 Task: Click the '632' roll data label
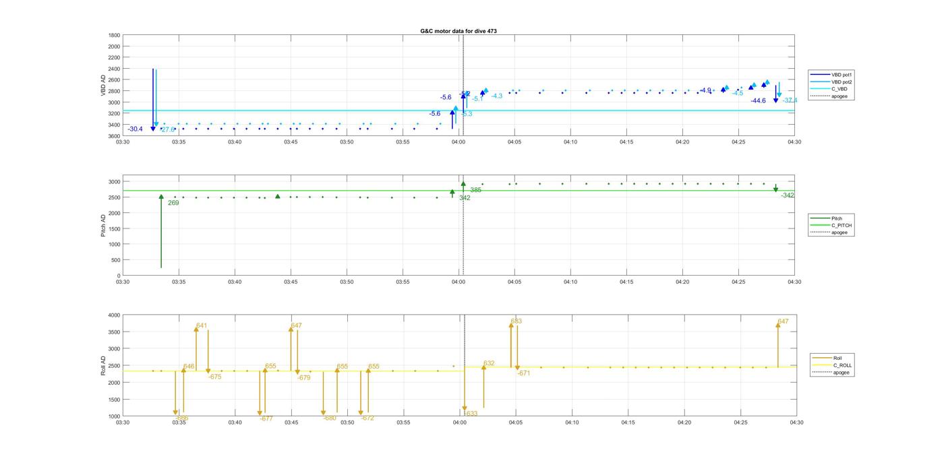(489, 363)
